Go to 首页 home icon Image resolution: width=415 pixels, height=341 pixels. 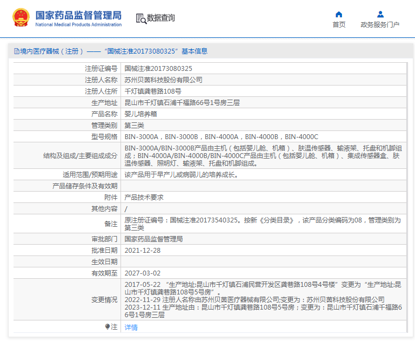[x=339, y=14]
